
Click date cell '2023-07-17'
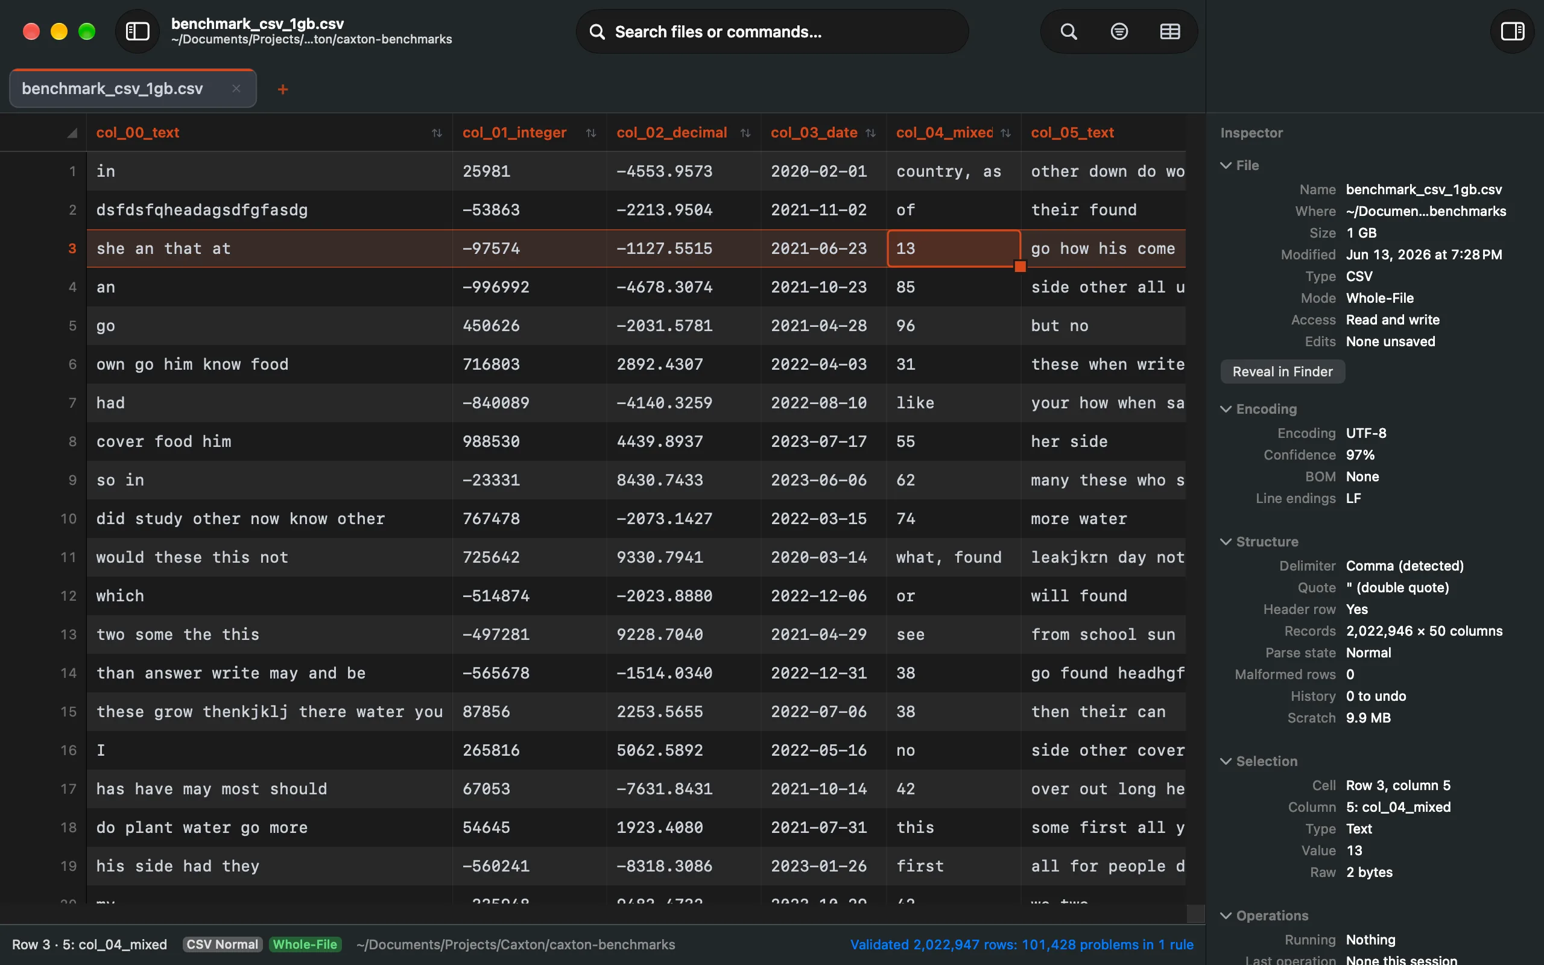pyautogui.click(x=824, y=441)
